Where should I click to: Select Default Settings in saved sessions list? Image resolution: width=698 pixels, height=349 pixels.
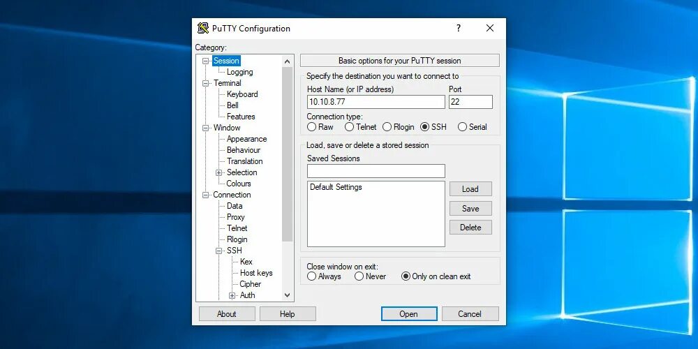click(x=336, y=187)
